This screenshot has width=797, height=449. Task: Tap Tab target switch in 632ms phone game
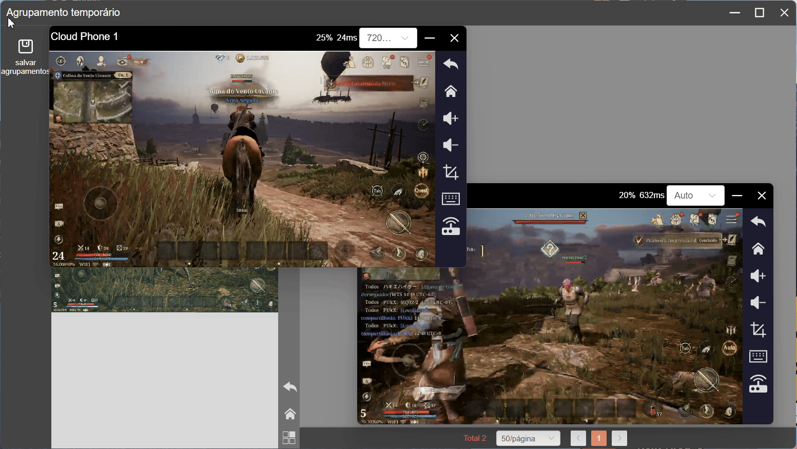click(x=685, y=348)
